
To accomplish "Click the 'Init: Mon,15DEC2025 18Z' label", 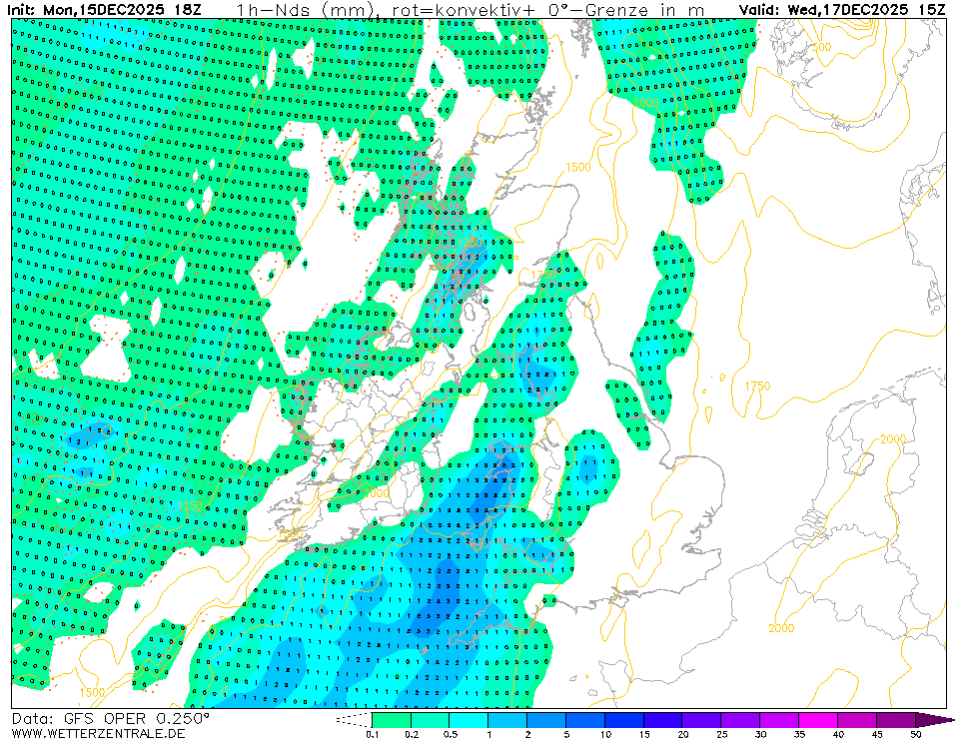I will click(x=105, y=10).
